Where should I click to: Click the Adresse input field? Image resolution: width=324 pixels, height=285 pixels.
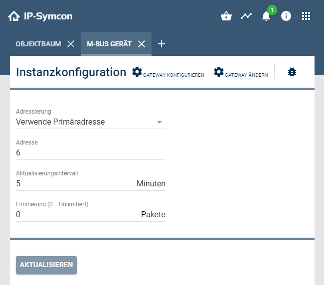pos(91,152)
